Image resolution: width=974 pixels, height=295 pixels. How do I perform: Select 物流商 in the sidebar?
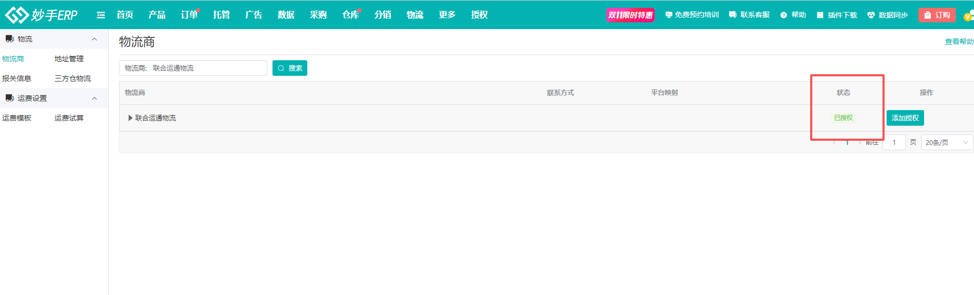coord(13,59)
